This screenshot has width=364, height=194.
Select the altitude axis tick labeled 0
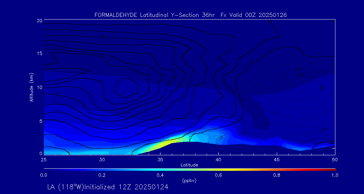(41, 153)
